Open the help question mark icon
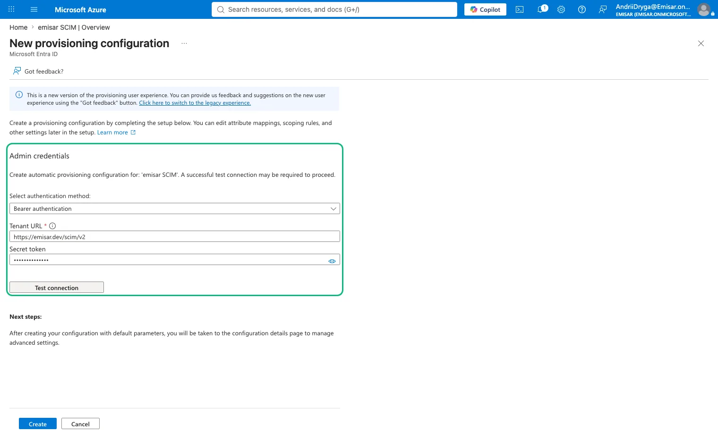Image resolution: width=718 pixels, height=448 pixels. (582, 9)
